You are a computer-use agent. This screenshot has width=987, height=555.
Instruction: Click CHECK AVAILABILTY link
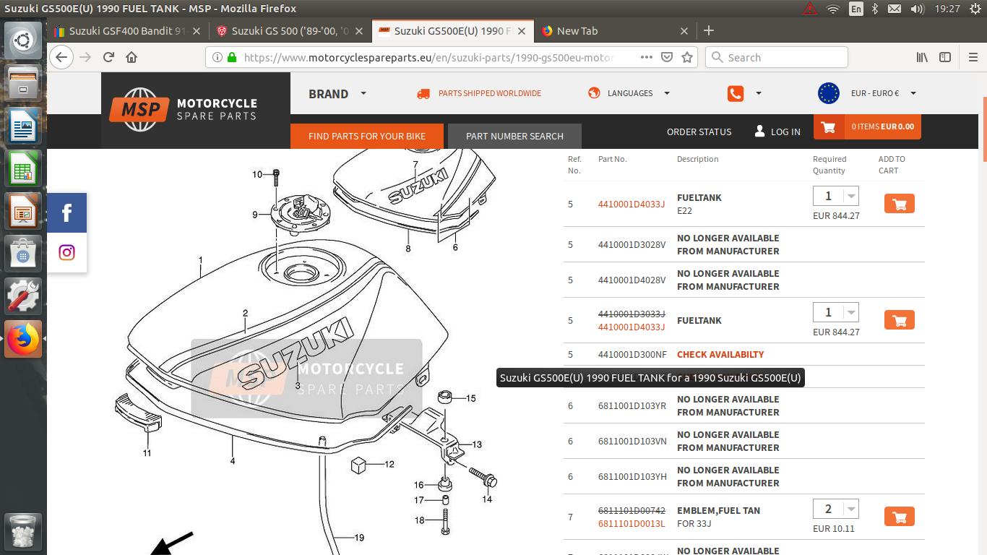click(720, 354)
